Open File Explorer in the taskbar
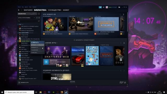The height and width of the screenshot is (94, 167). [x=41, y=92]
